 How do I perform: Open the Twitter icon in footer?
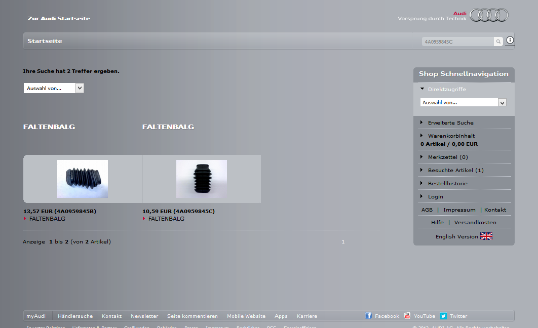click(443, 316)
